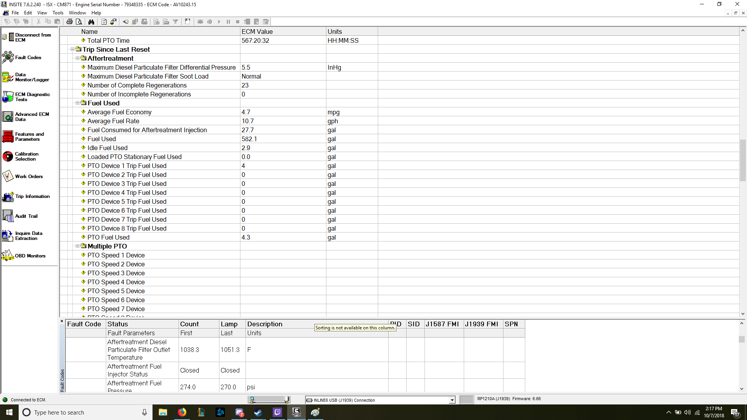Click the Stop toolbar button
This screenshot has height=420, width=747.
238,22
